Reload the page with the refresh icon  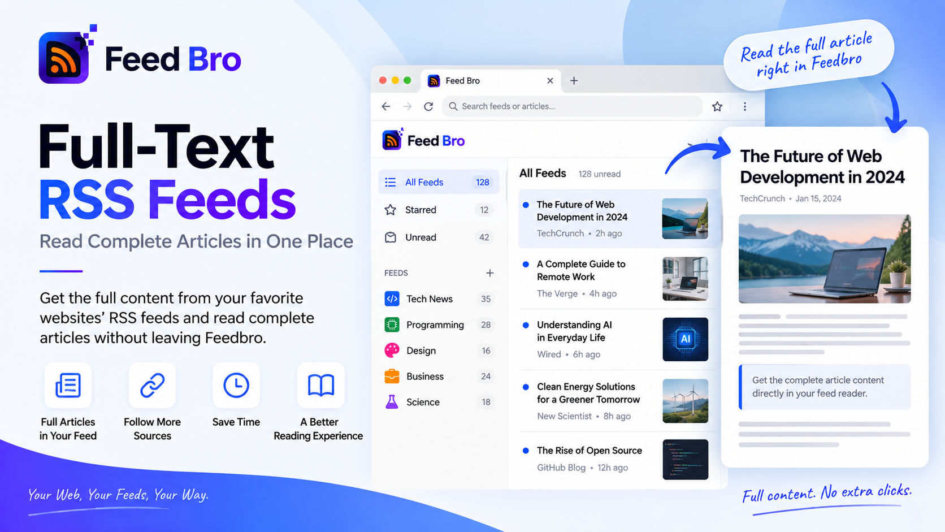tap(428, 106)
